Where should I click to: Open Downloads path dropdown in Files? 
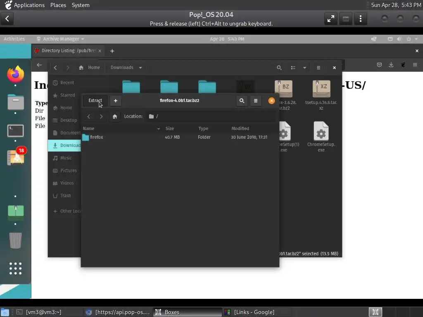coord(140,68)
